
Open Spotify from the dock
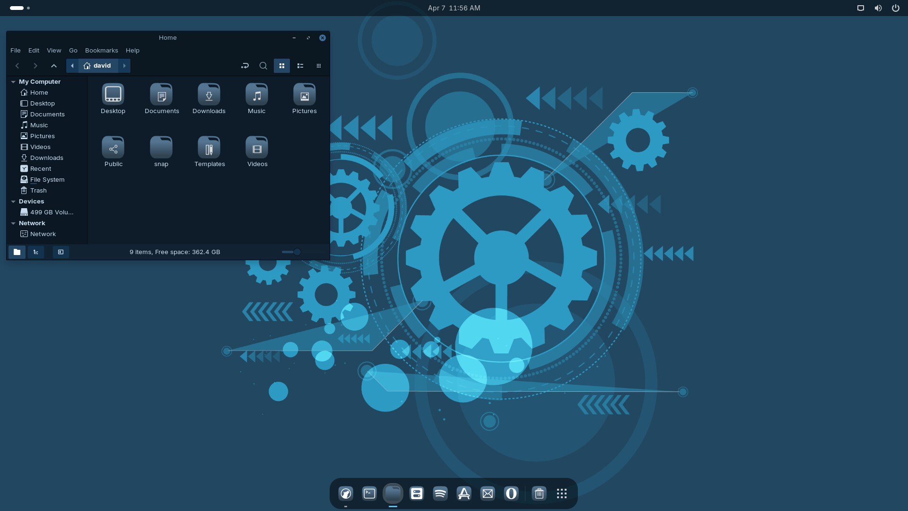[x=440, y=493]
